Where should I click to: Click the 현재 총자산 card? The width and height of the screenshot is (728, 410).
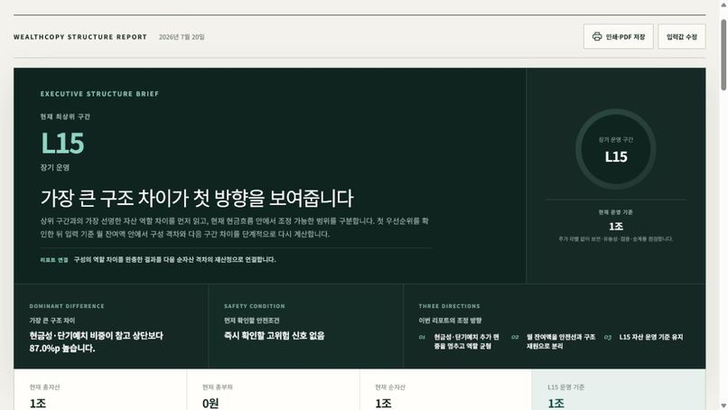click(x=100, y=389)
